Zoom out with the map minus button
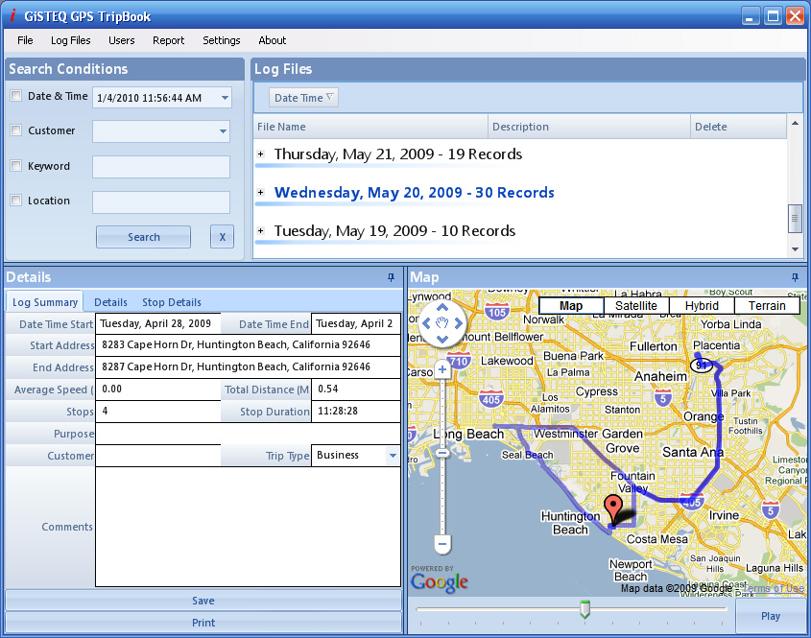Image resolution: width=811 pixels, height=638 pixels. [442, 544]
